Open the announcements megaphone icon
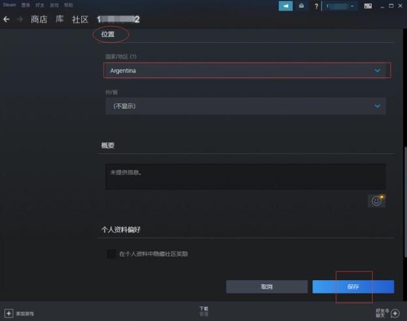407x321 pixels. tap(285, 6)
